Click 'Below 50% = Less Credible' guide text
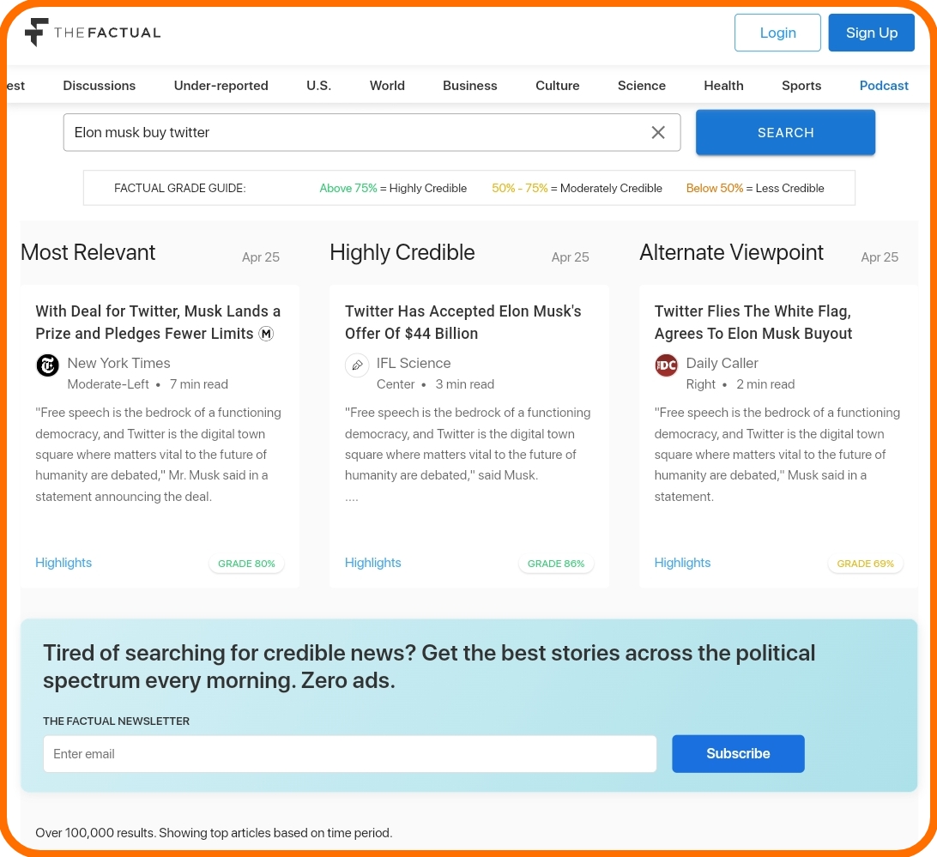The width and height of the screenshot is (937, 857). (x=755, y=188)
